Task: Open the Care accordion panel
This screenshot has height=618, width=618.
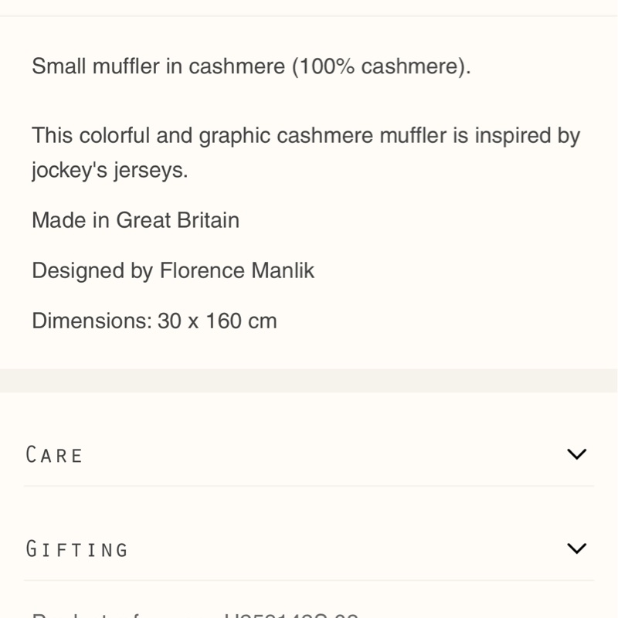Action: 309,454
